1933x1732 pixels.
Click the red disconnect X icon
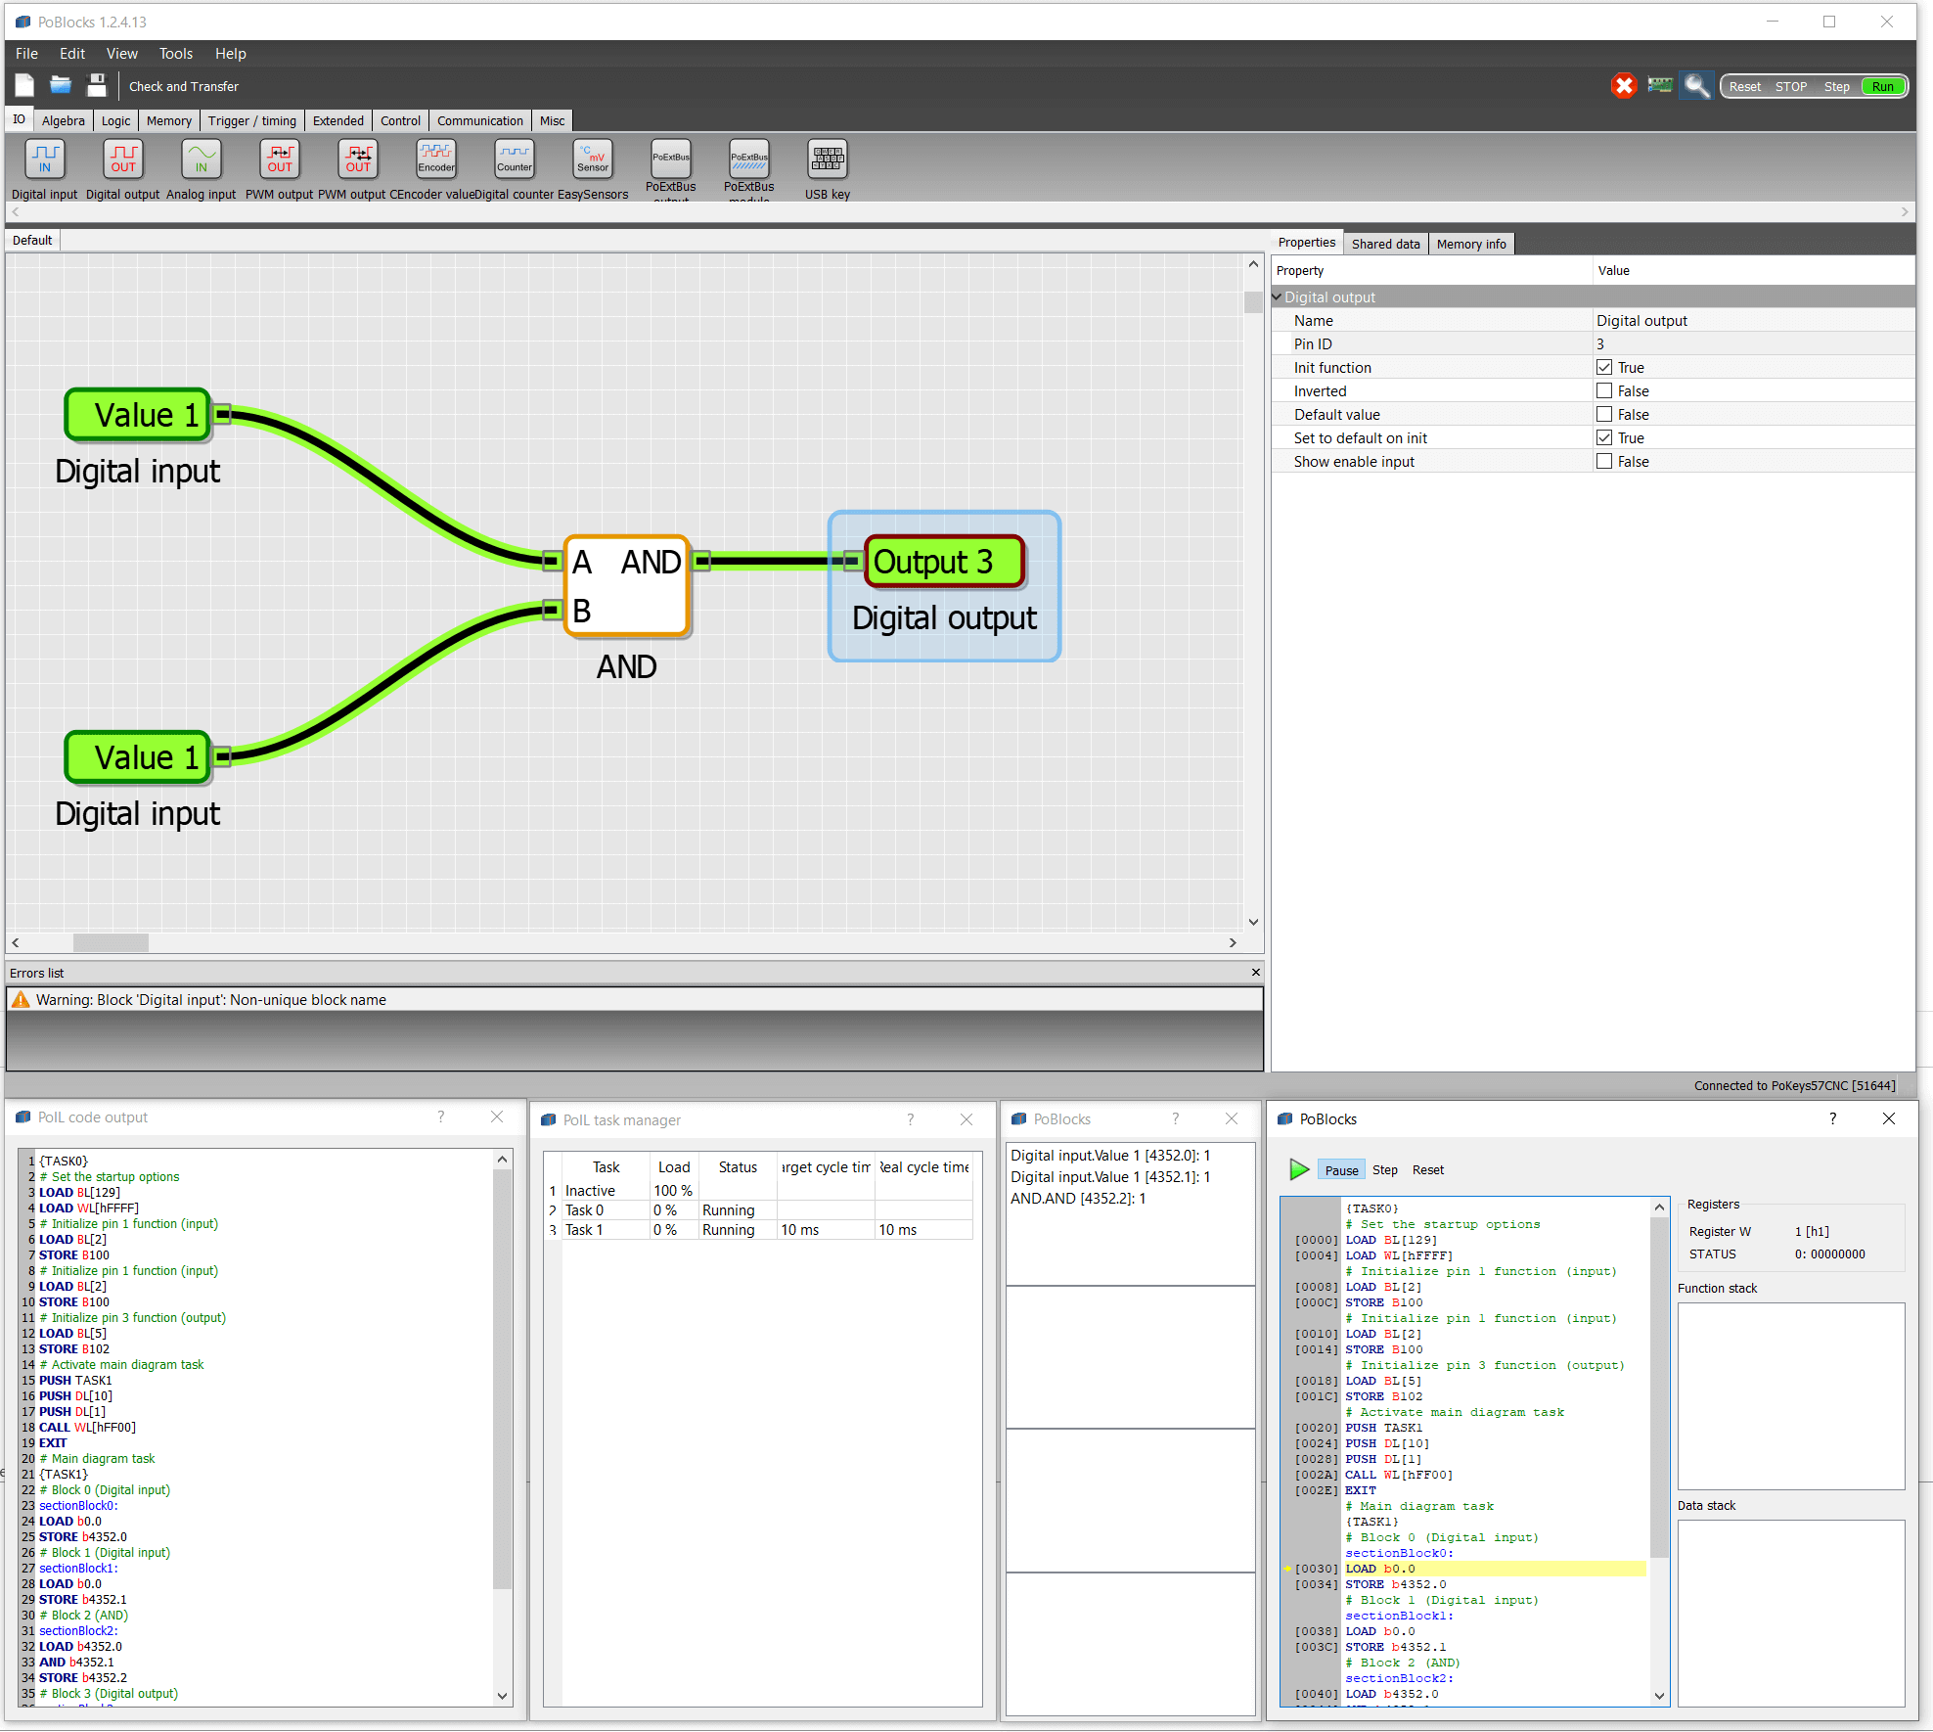click(1623, 86)
